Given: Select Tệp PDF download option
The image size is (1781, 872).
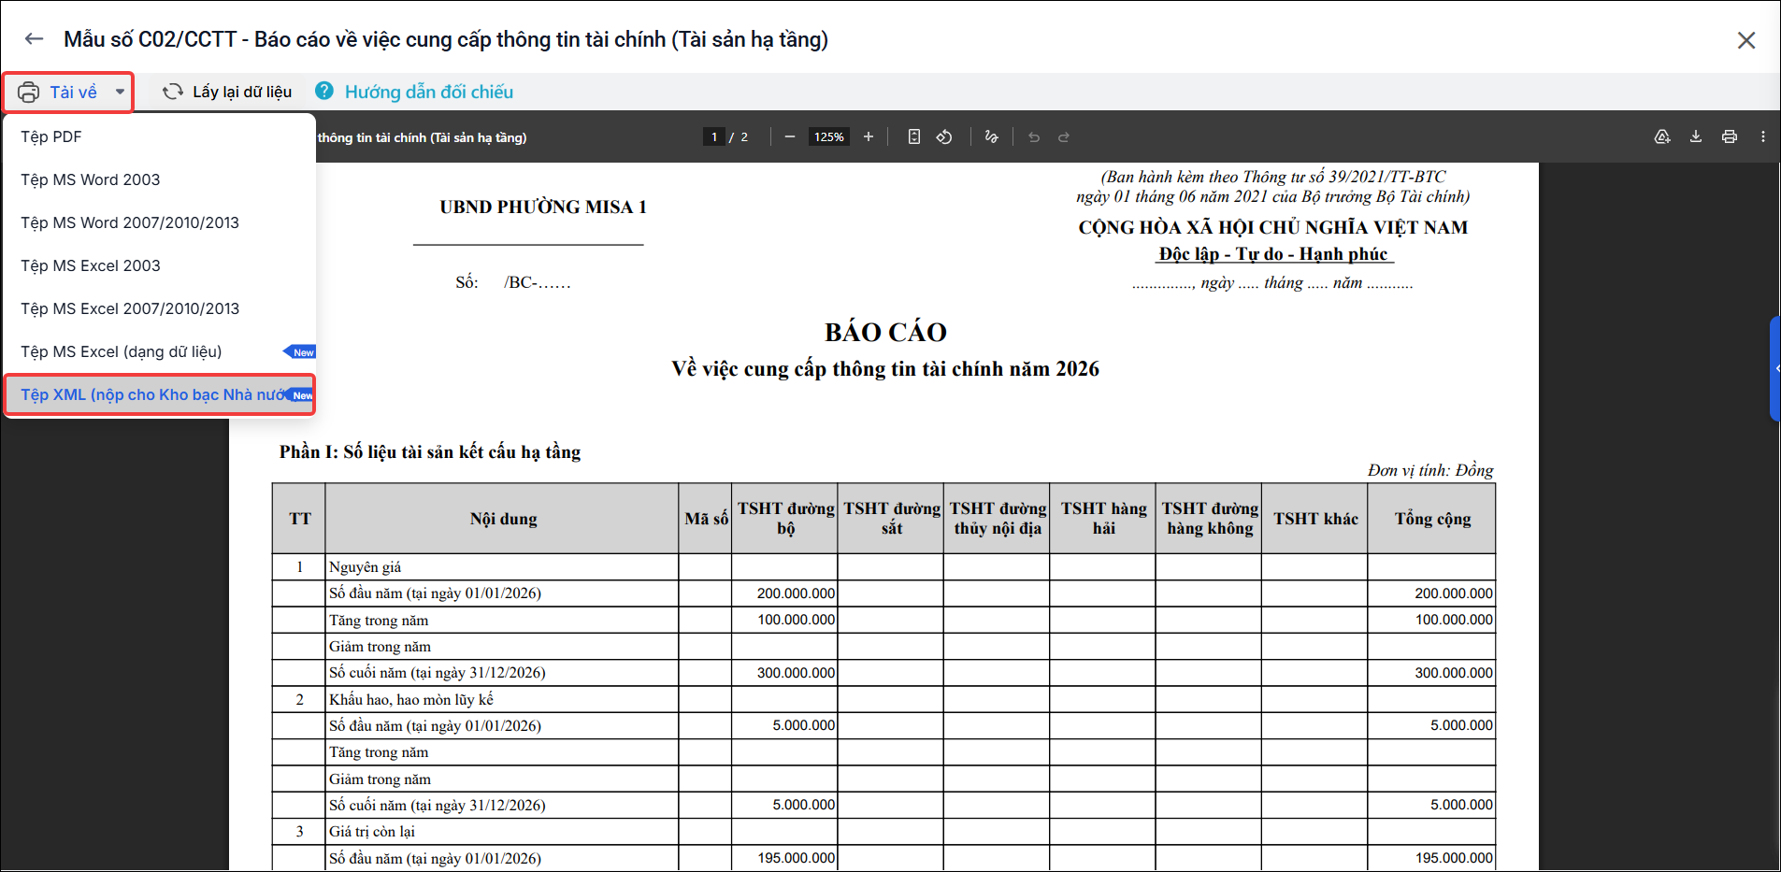Looking at the screenshot, I should pyautogui.click(x=160, y=136).
